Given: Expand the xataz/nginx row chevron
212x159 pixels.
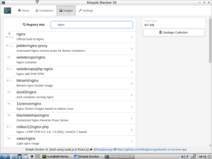Looking at the screenshot, I should click(131, 142).
